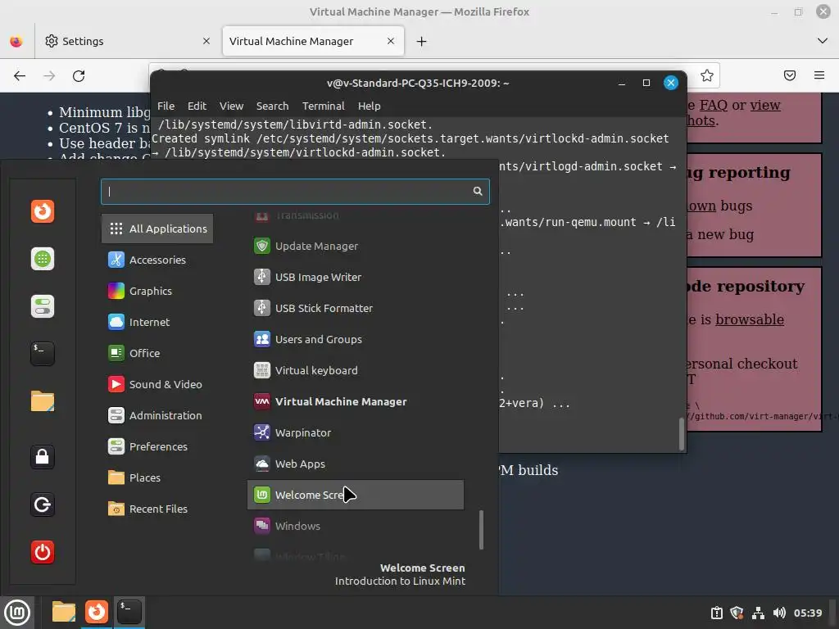The width and height of the screenshot is (839, 629).
Task: Launch USB Stick Formatter
Action: tap(356, 308)
